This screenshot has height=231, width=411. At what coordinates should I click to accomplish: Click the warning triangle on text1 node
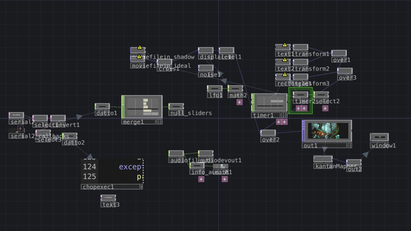click(x=285, y=45)
